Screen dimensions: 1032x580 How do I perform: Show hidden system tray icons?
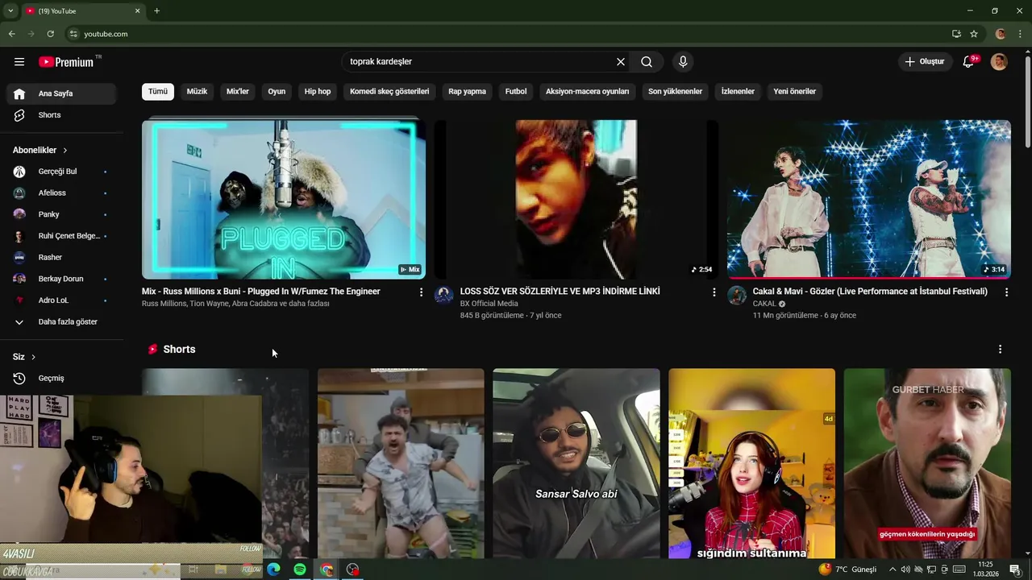(893, 570)
